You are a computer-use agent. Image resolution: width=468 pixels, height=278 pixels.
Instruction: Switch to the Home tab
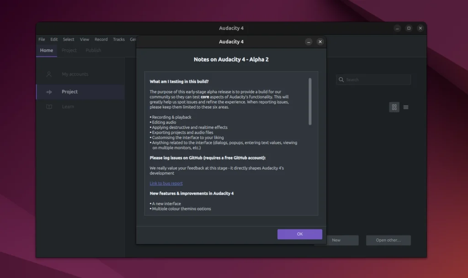pyautogui.click(x=46, y=50)
